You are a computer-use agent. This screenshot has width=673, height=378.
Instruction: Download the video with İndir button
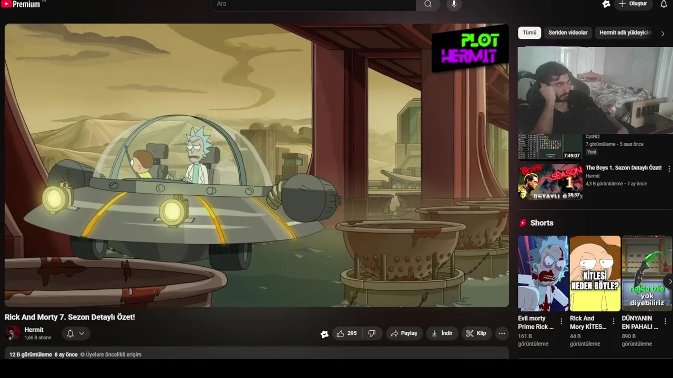pyautogui.click(x=442, y=333)
